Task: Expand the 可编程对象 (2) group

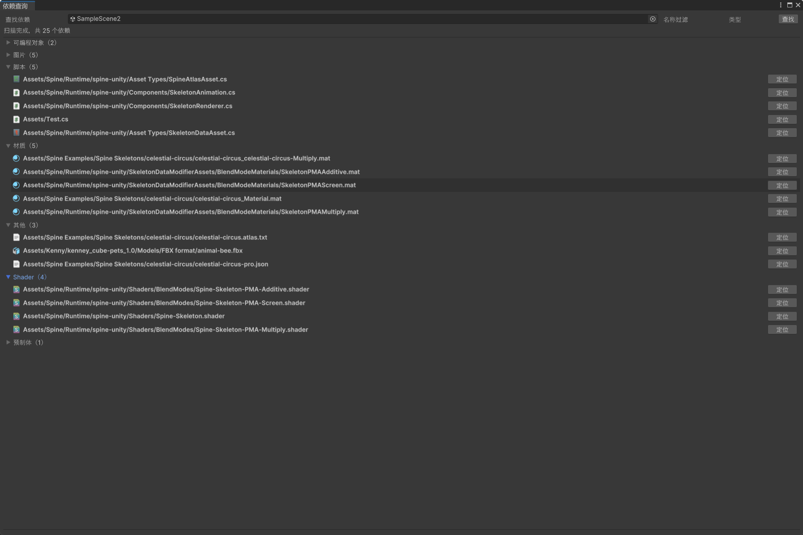Action: click(8, 42)
